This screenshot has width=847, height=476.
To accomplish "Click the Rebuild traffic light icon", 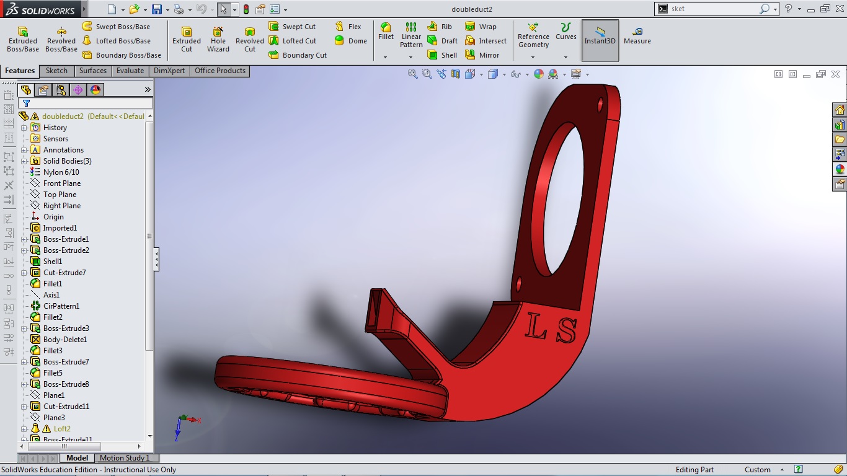I will click(x=246, y=9).
